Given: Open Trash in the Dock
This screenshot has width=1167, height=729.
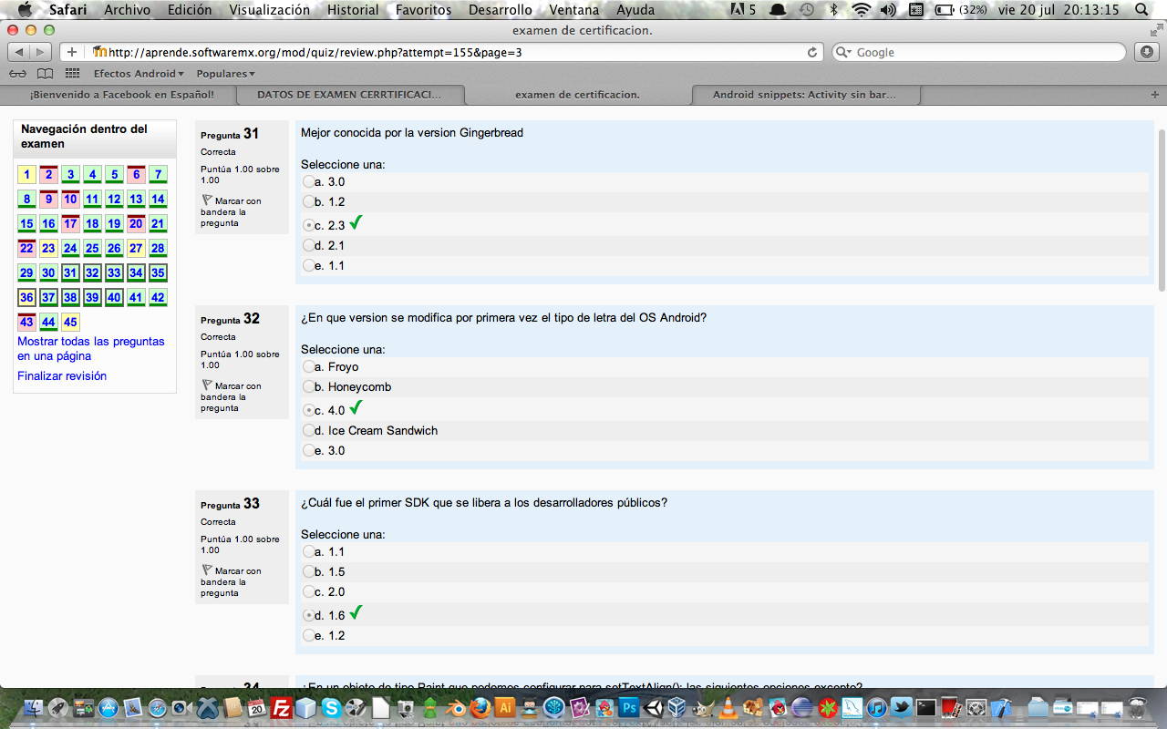Looking at the screenshot, I should click(1137, 707).
